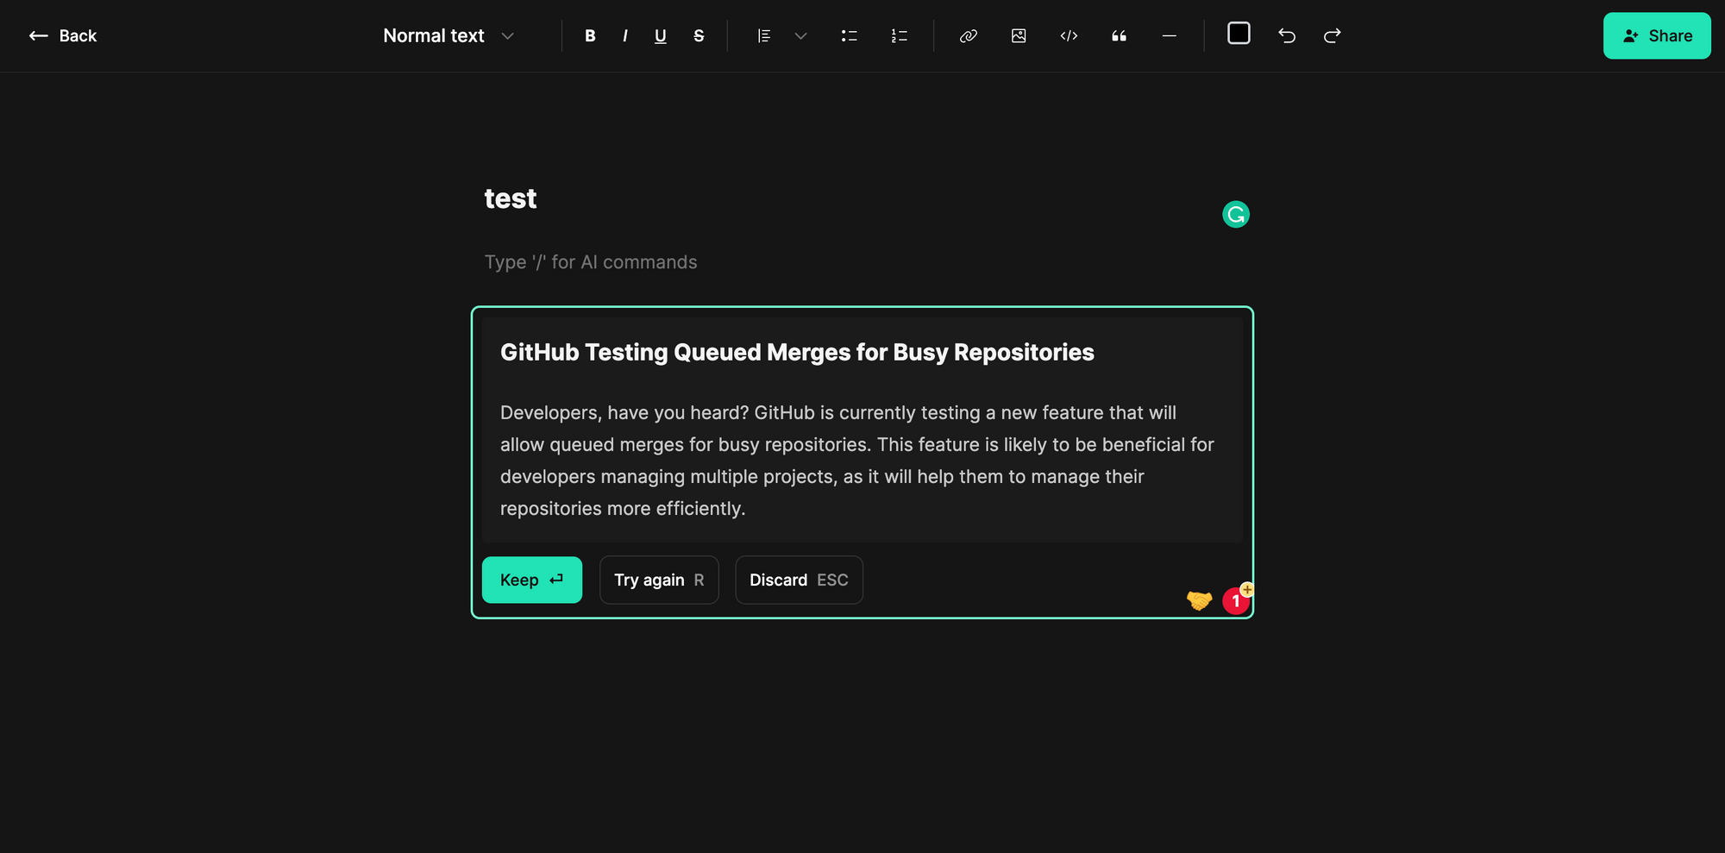
Task: Click the handshake emoji icon
Action: click(x=1199, y=599)
